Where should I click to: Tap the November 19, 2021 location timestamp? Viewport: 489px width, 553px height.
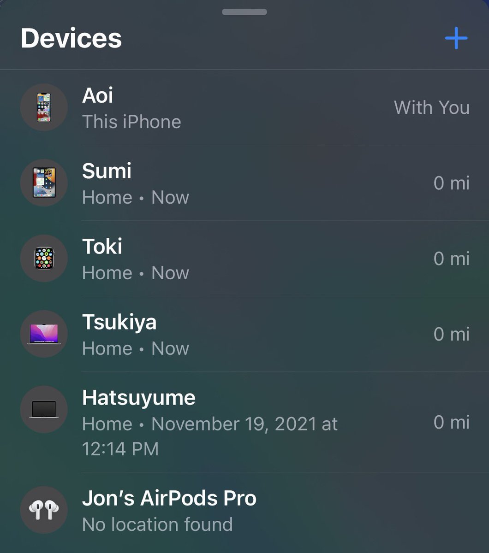210,436
